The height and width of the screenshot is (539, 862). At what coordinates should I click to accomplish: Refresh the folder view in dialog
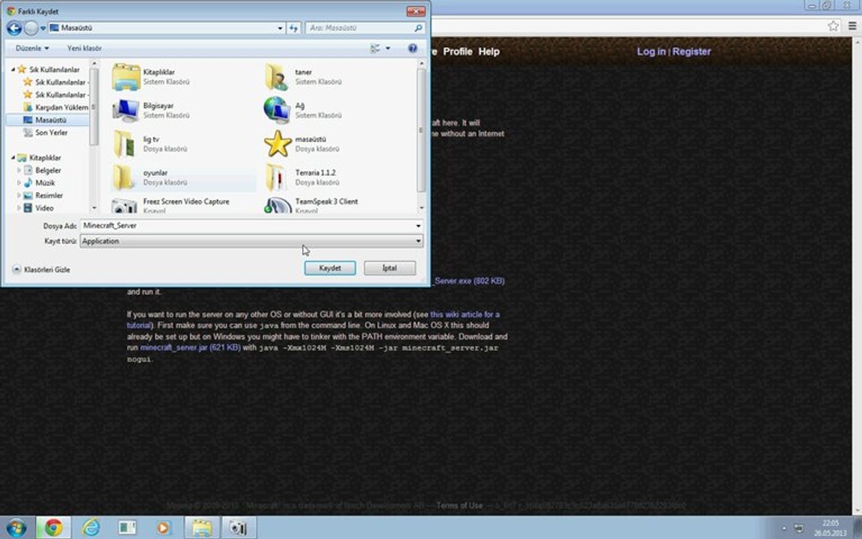point(293,28)
